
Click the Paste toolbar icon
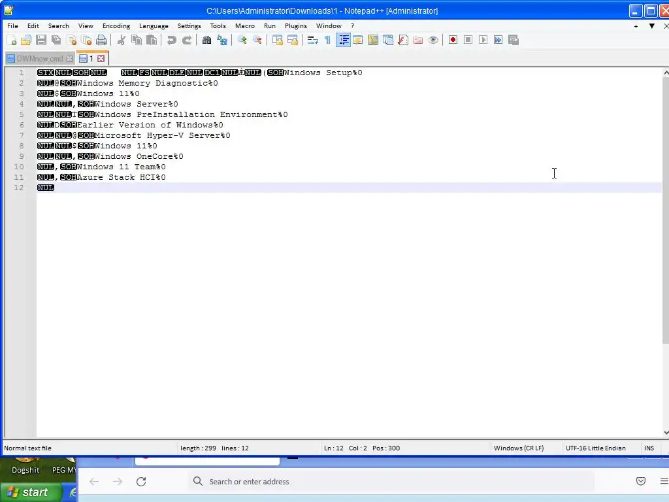152,40
